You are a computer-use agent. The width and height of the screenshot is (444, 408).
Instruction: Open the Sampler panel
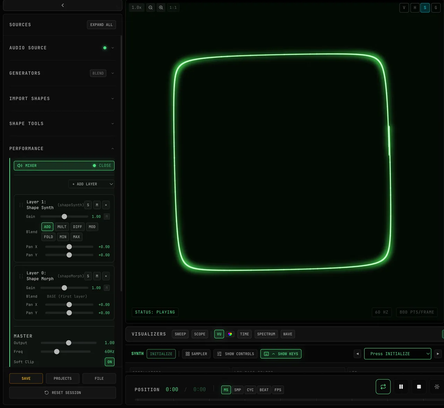[196, 354]
